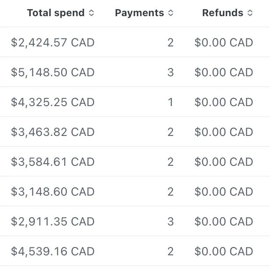Select the $5,148.50 CAD total spend cell
270x269 pixels.
point(53,72)
